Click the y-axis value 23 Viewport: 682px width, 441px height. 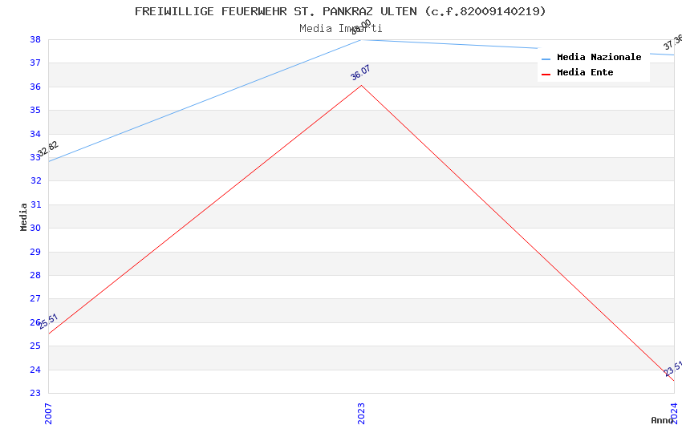coord(35,393)
